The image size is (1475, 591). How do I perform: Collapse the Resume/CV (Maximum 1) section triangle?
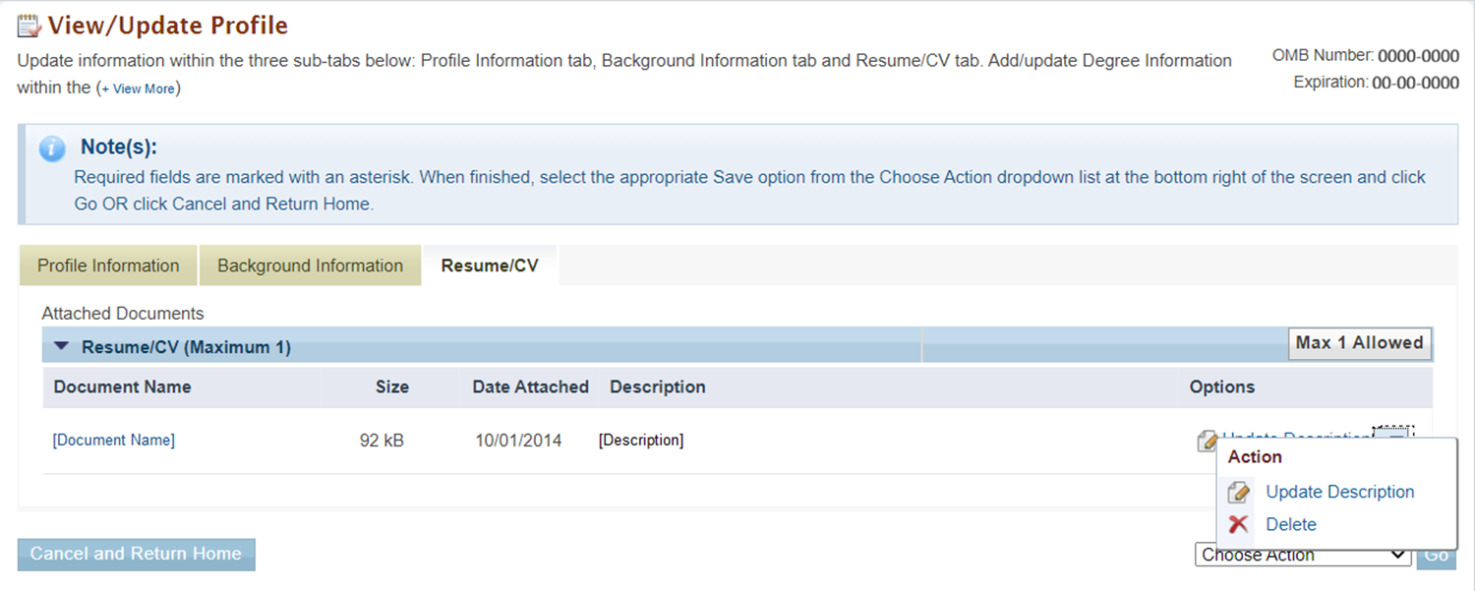62,347
